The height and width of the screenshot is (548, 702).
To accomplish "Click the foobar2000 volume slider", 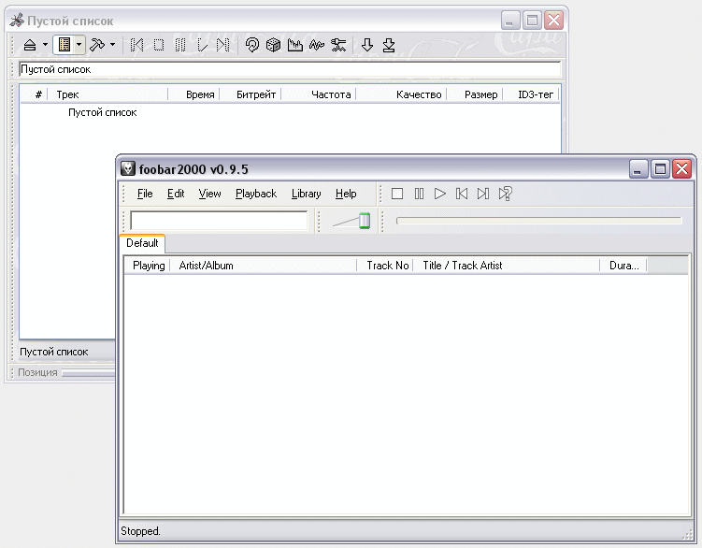I will coord(351,221).
